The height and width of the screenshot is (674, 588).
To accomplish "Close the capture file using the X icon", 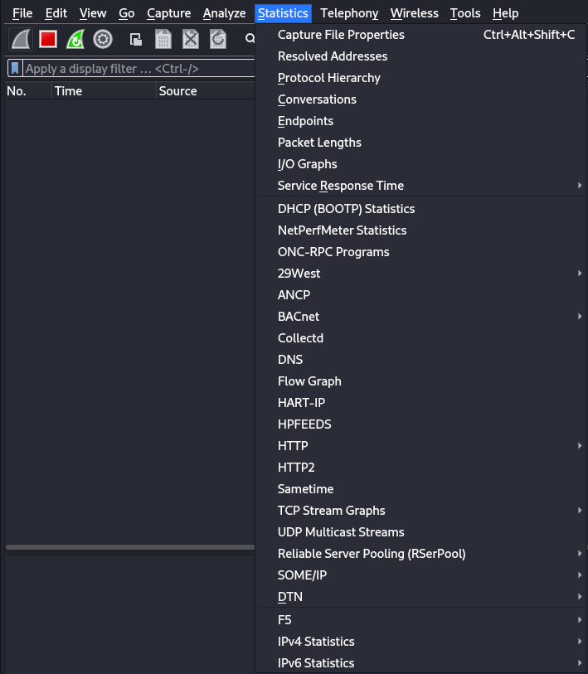I will (x=189, y=38).
